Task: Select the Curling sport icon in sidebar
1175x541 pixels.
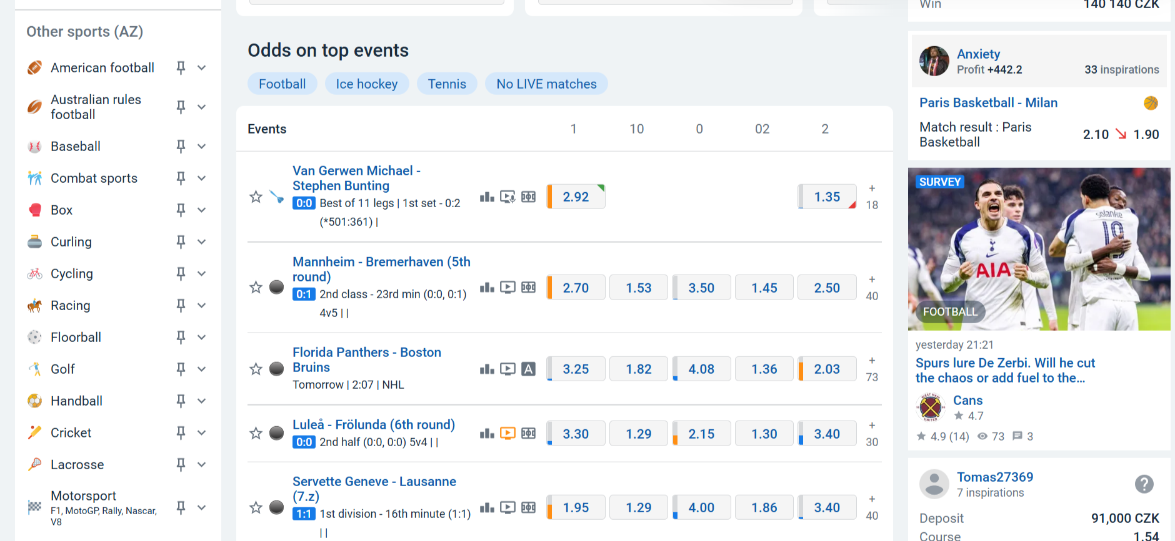Action: 36,241
